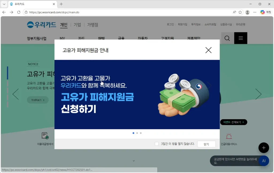
Task: Go back with the browser back arrow
Action: [x=4, y=12]
